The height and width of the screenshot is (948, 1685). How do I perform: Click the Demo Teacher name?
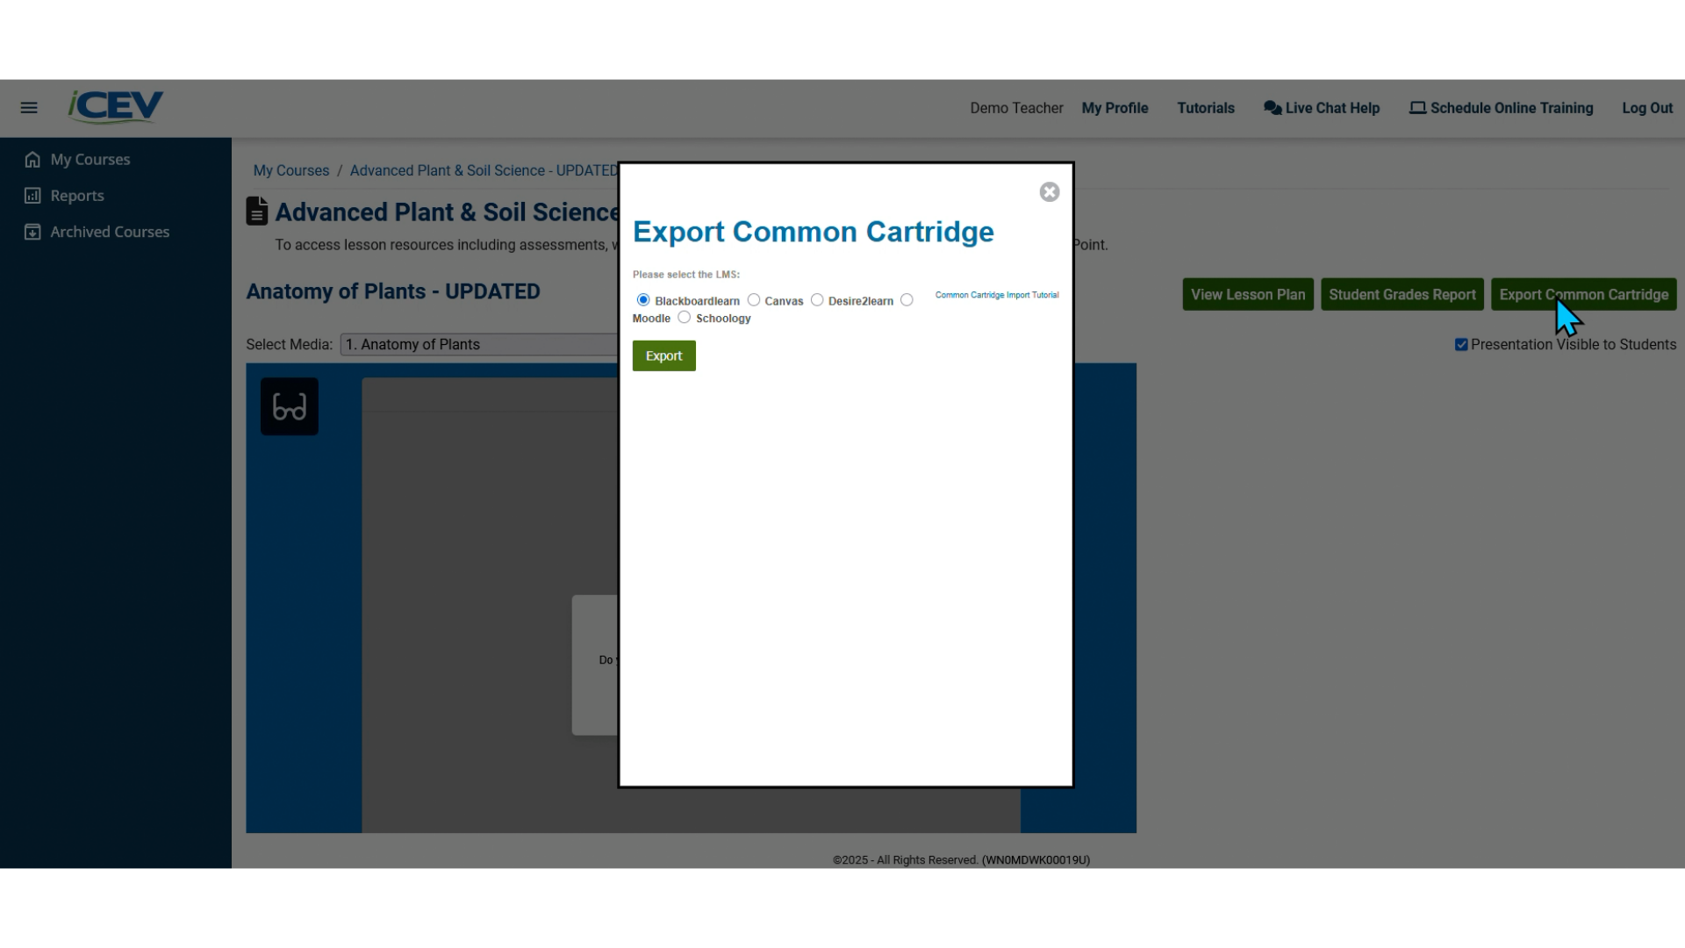click(x=1016, y=108)
